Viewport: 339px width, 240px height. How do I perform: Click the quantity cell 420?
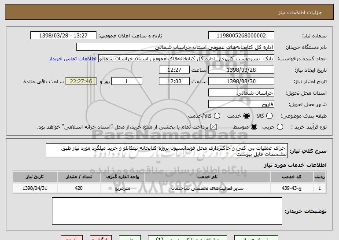click(x=79, y=188)
